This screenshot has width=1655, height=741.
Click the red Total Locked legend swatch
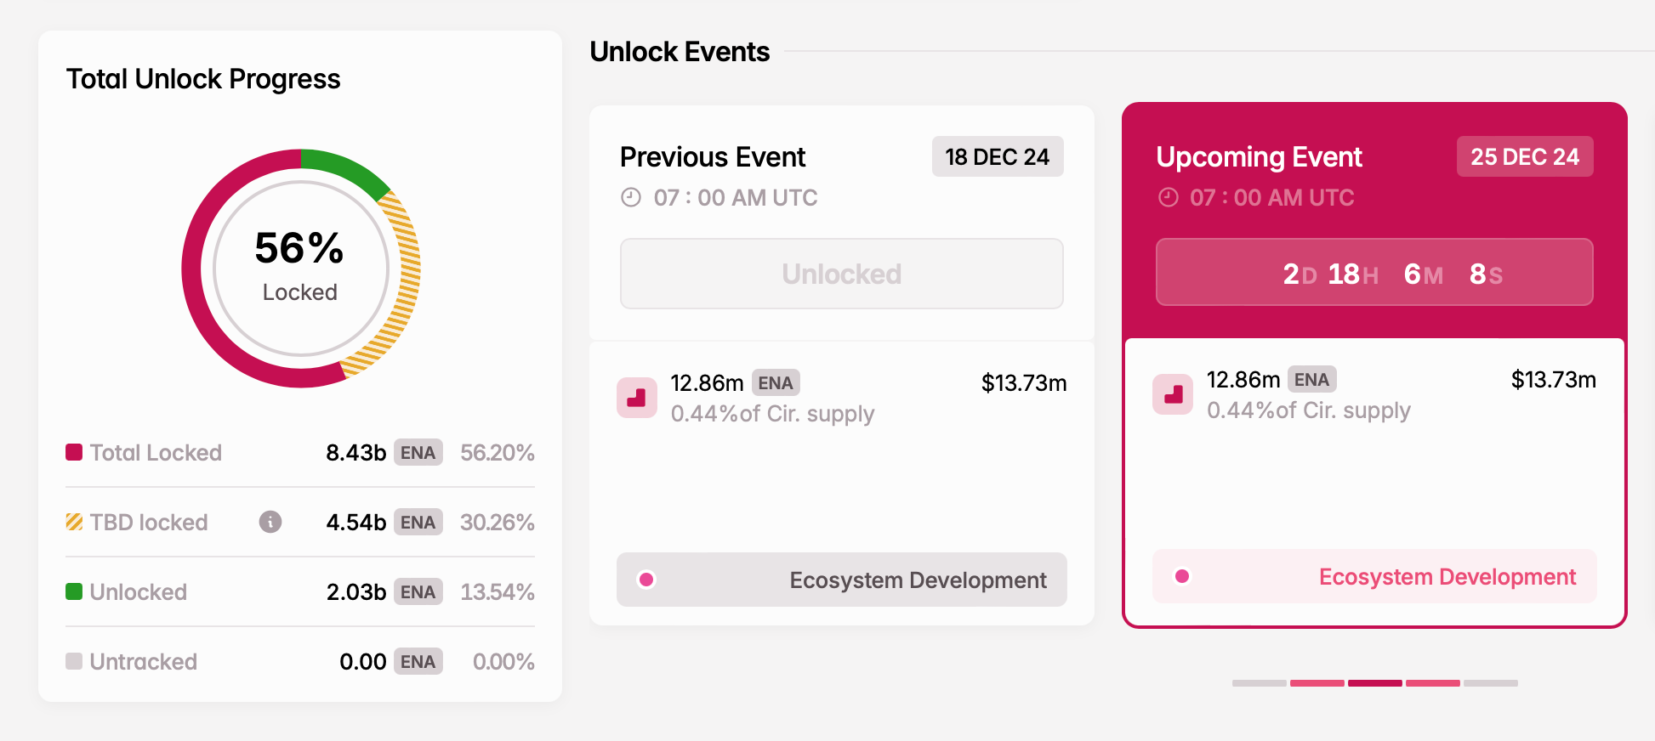(75, 452)
